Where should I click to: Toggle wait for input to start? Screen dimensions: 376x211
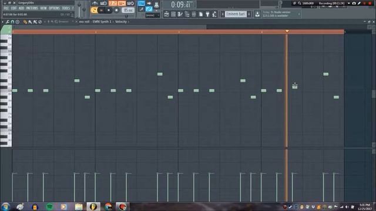coord(103,3)
